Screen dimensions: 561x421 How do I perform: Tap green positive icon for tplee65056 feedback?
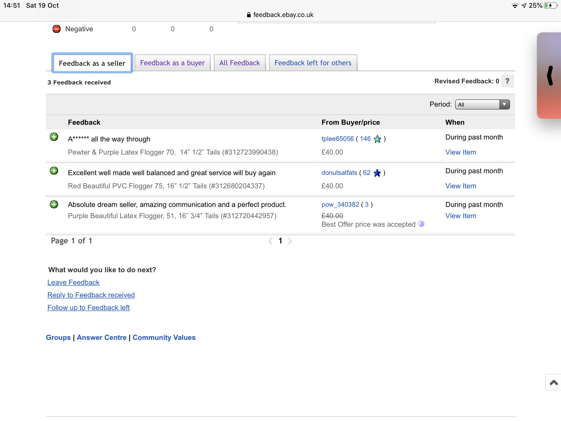[x=54, y=137]
